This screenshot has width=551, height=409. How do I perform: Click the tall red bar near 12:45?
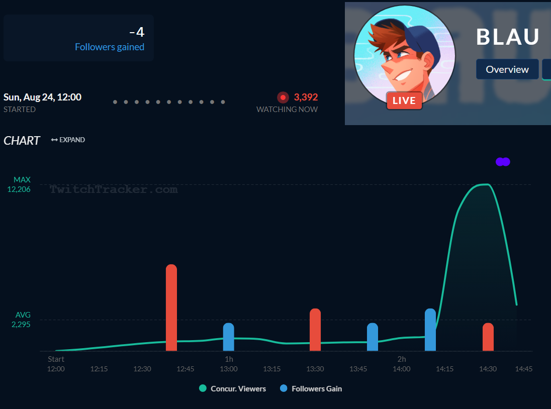171,308
